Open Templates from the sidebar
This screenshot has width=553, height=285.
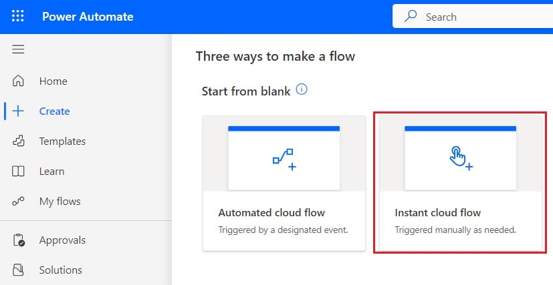coord(62,141)
